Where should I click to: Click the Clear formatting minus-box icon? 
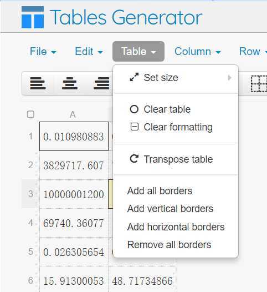click(x=135, y=127)
